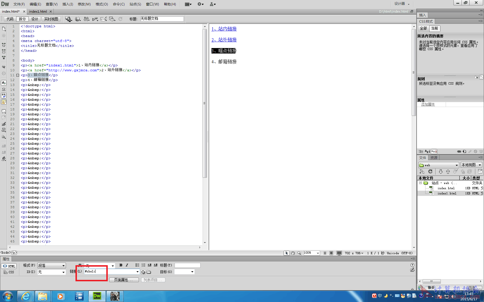This screenshot has height=302, width=484.
Task: Switch to the index1.html document tab
Action: pos(38,12)
